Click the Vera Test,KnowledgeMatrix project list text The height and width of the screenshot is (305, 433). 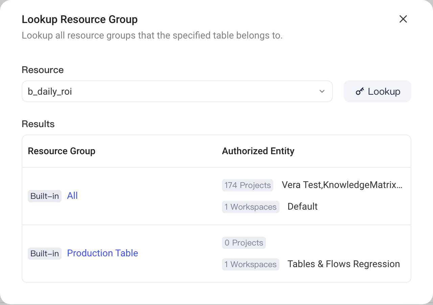click(x=342, y=185)
